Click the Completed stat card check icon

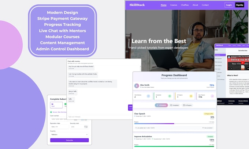tap(170, 96)
